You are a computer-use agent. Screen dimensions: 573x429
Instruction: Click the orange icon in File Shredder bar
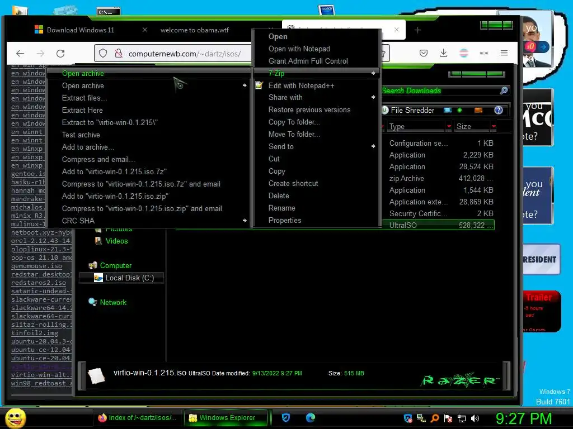pos(478,110)
